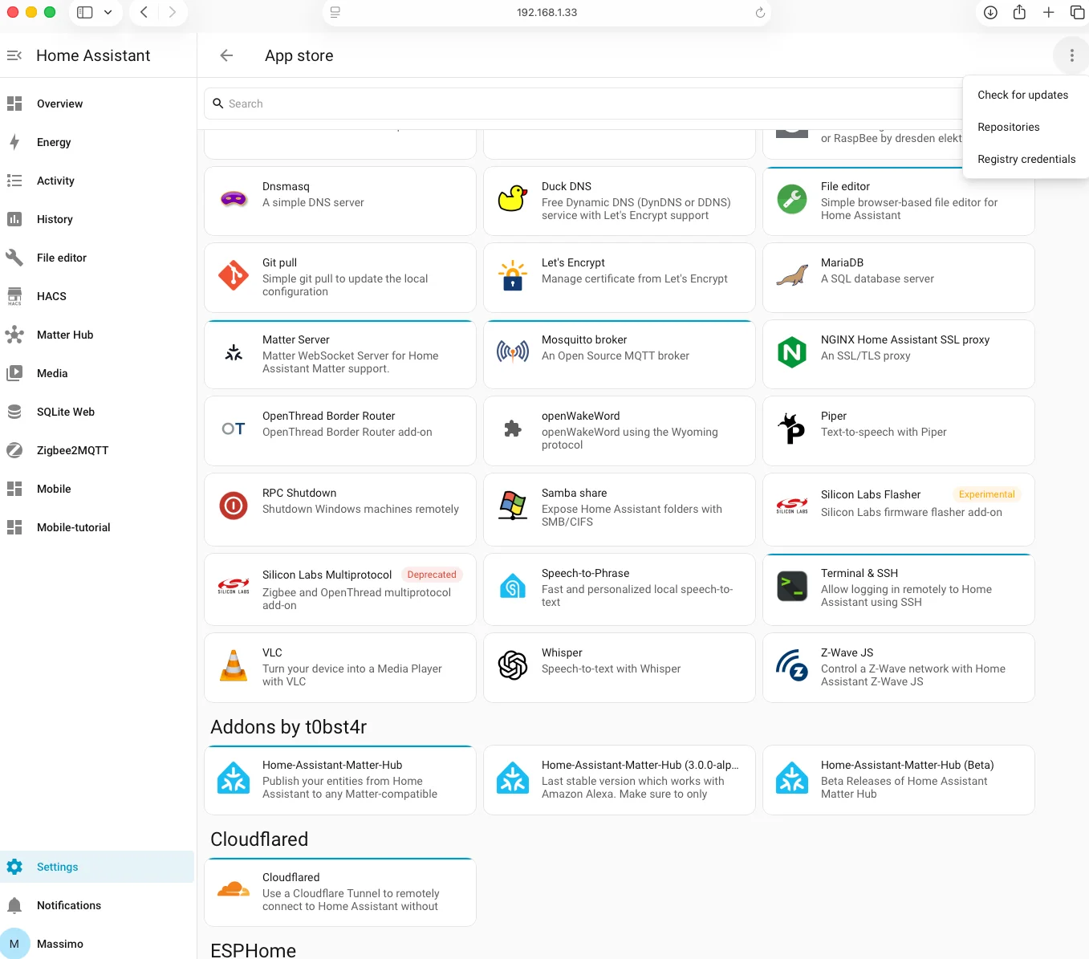
Task: Click the Cloudflared cloud icon
Action: pos(234,890)
